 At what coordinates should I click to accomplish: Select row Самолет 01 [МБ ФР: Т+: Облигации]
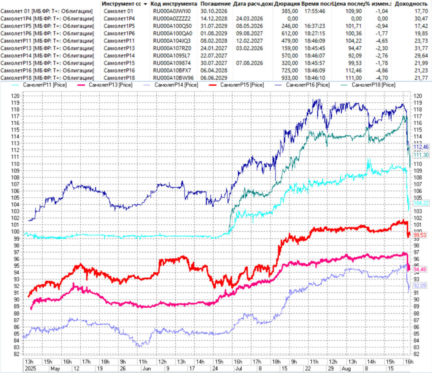coord(47,11)
